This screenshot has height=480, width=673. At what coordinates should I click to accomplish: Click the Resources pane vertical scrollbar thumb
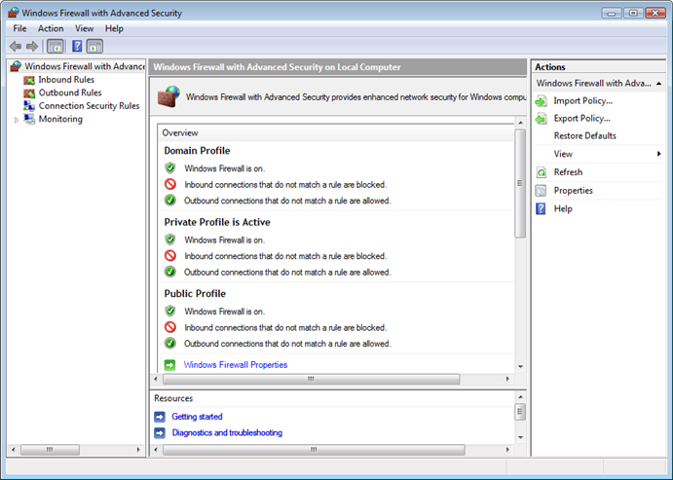(520, 412)
